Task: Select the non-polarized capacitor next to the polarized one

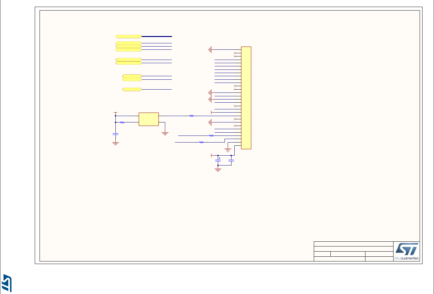Action: pyautogui.click(x=231, y=161)
